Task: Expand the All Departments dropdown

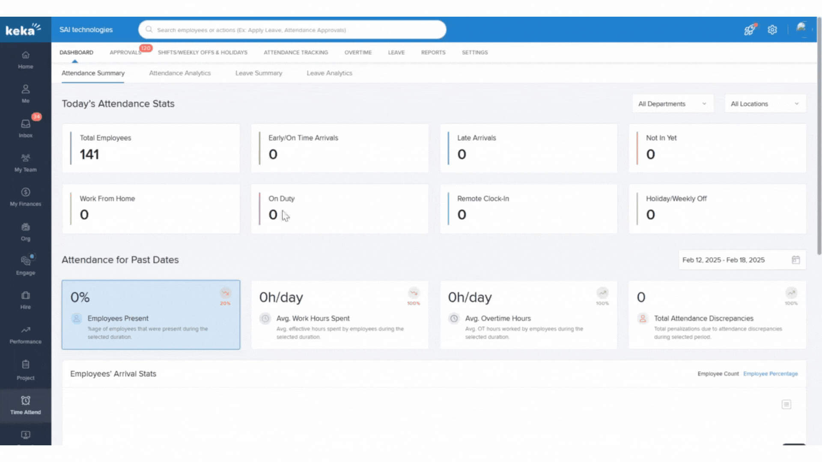Action: 673,104
